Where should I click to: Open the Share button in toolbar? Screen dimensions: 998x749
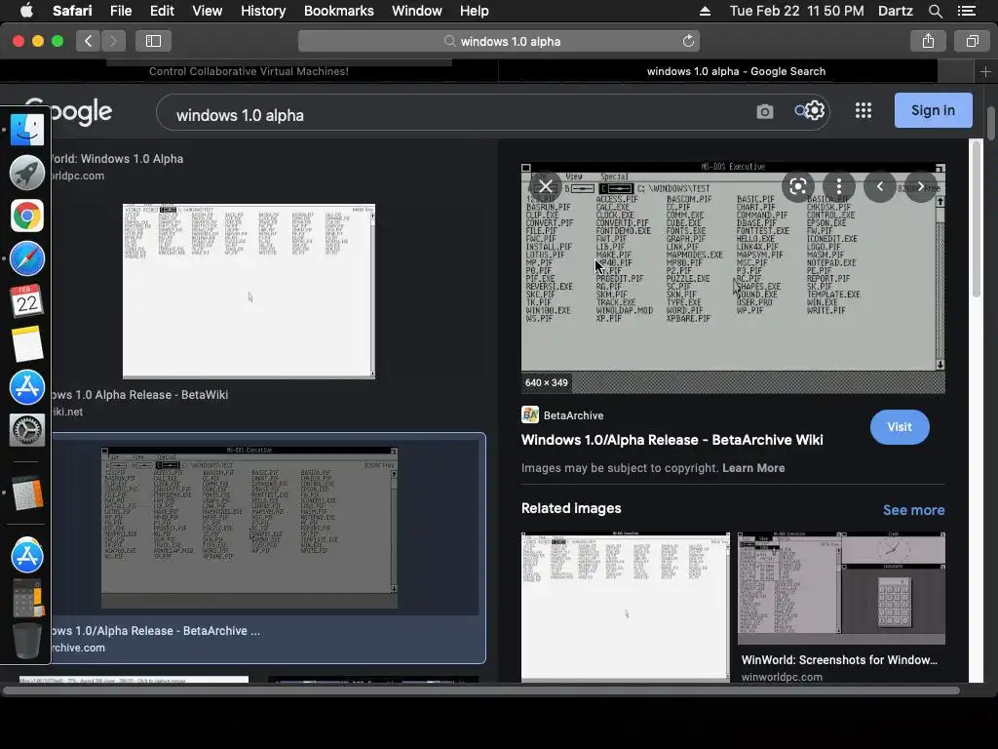click(928, 41)
